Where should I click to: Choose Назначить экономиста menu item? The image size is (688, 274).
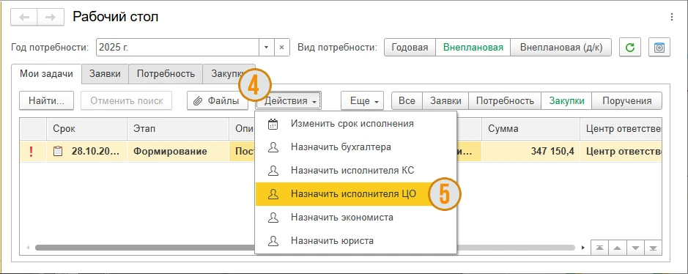(x=356, y=218)
